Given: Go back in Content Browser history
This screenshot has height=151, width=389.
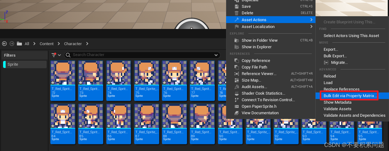Looking at the screenshot, I should point(4,44).
